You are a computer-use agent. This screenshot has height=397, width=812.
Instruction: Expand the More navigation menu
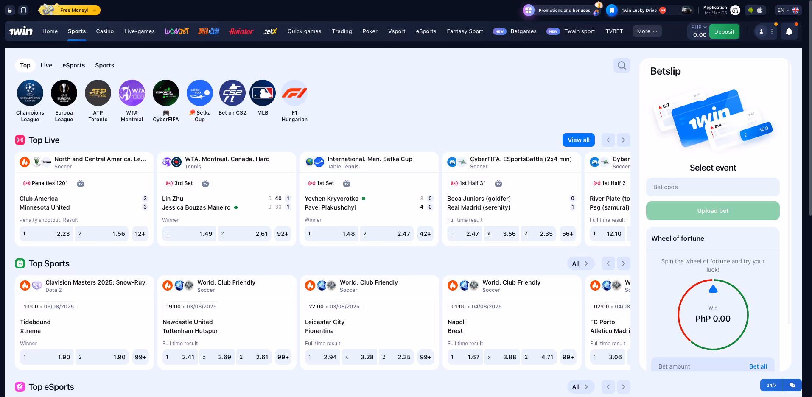point(647,31)
